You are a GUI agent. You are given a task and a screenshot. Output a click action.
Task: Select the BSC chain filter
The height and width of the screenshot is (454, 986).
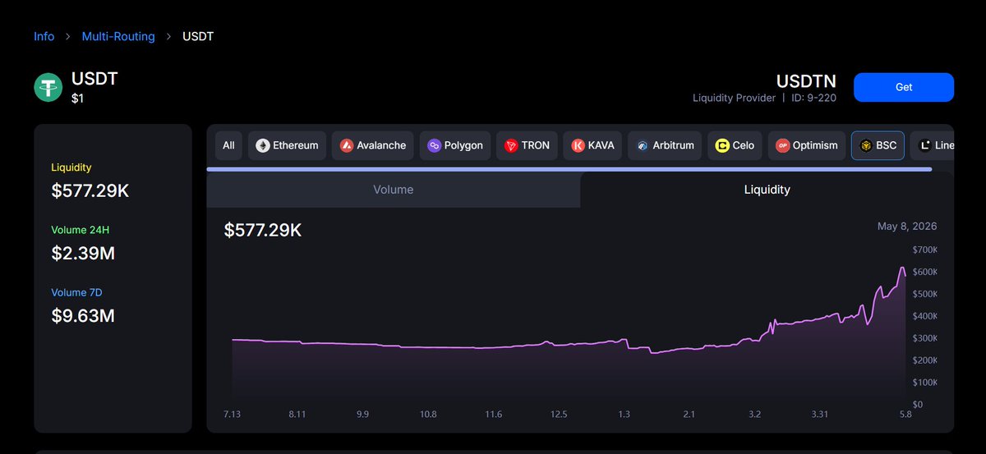pos(878,145)
